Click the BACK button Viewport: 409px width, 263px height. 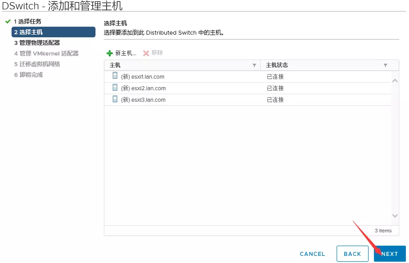pyautogui.click(x=352, y=254)
